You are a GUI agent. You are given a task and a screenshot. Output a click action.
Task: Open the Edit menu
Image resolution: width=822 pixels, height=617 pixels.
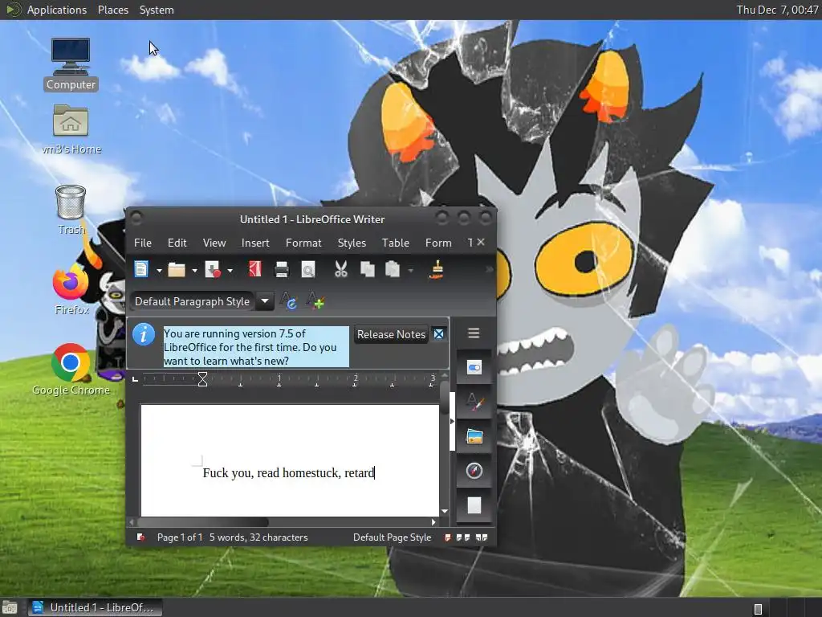click(177, 243)
